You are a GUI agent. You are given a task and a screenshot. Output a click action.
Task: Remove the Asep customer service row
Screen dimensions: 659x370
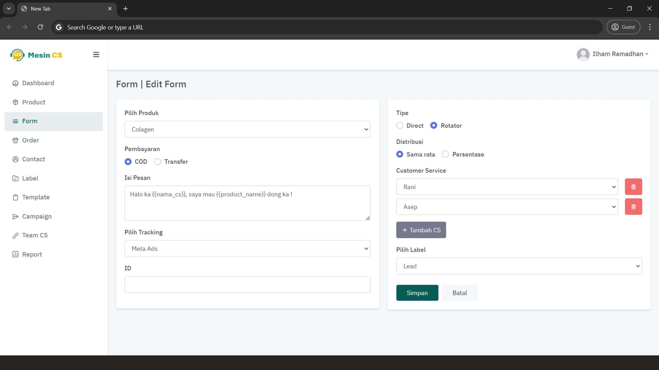tap(633, 207)
